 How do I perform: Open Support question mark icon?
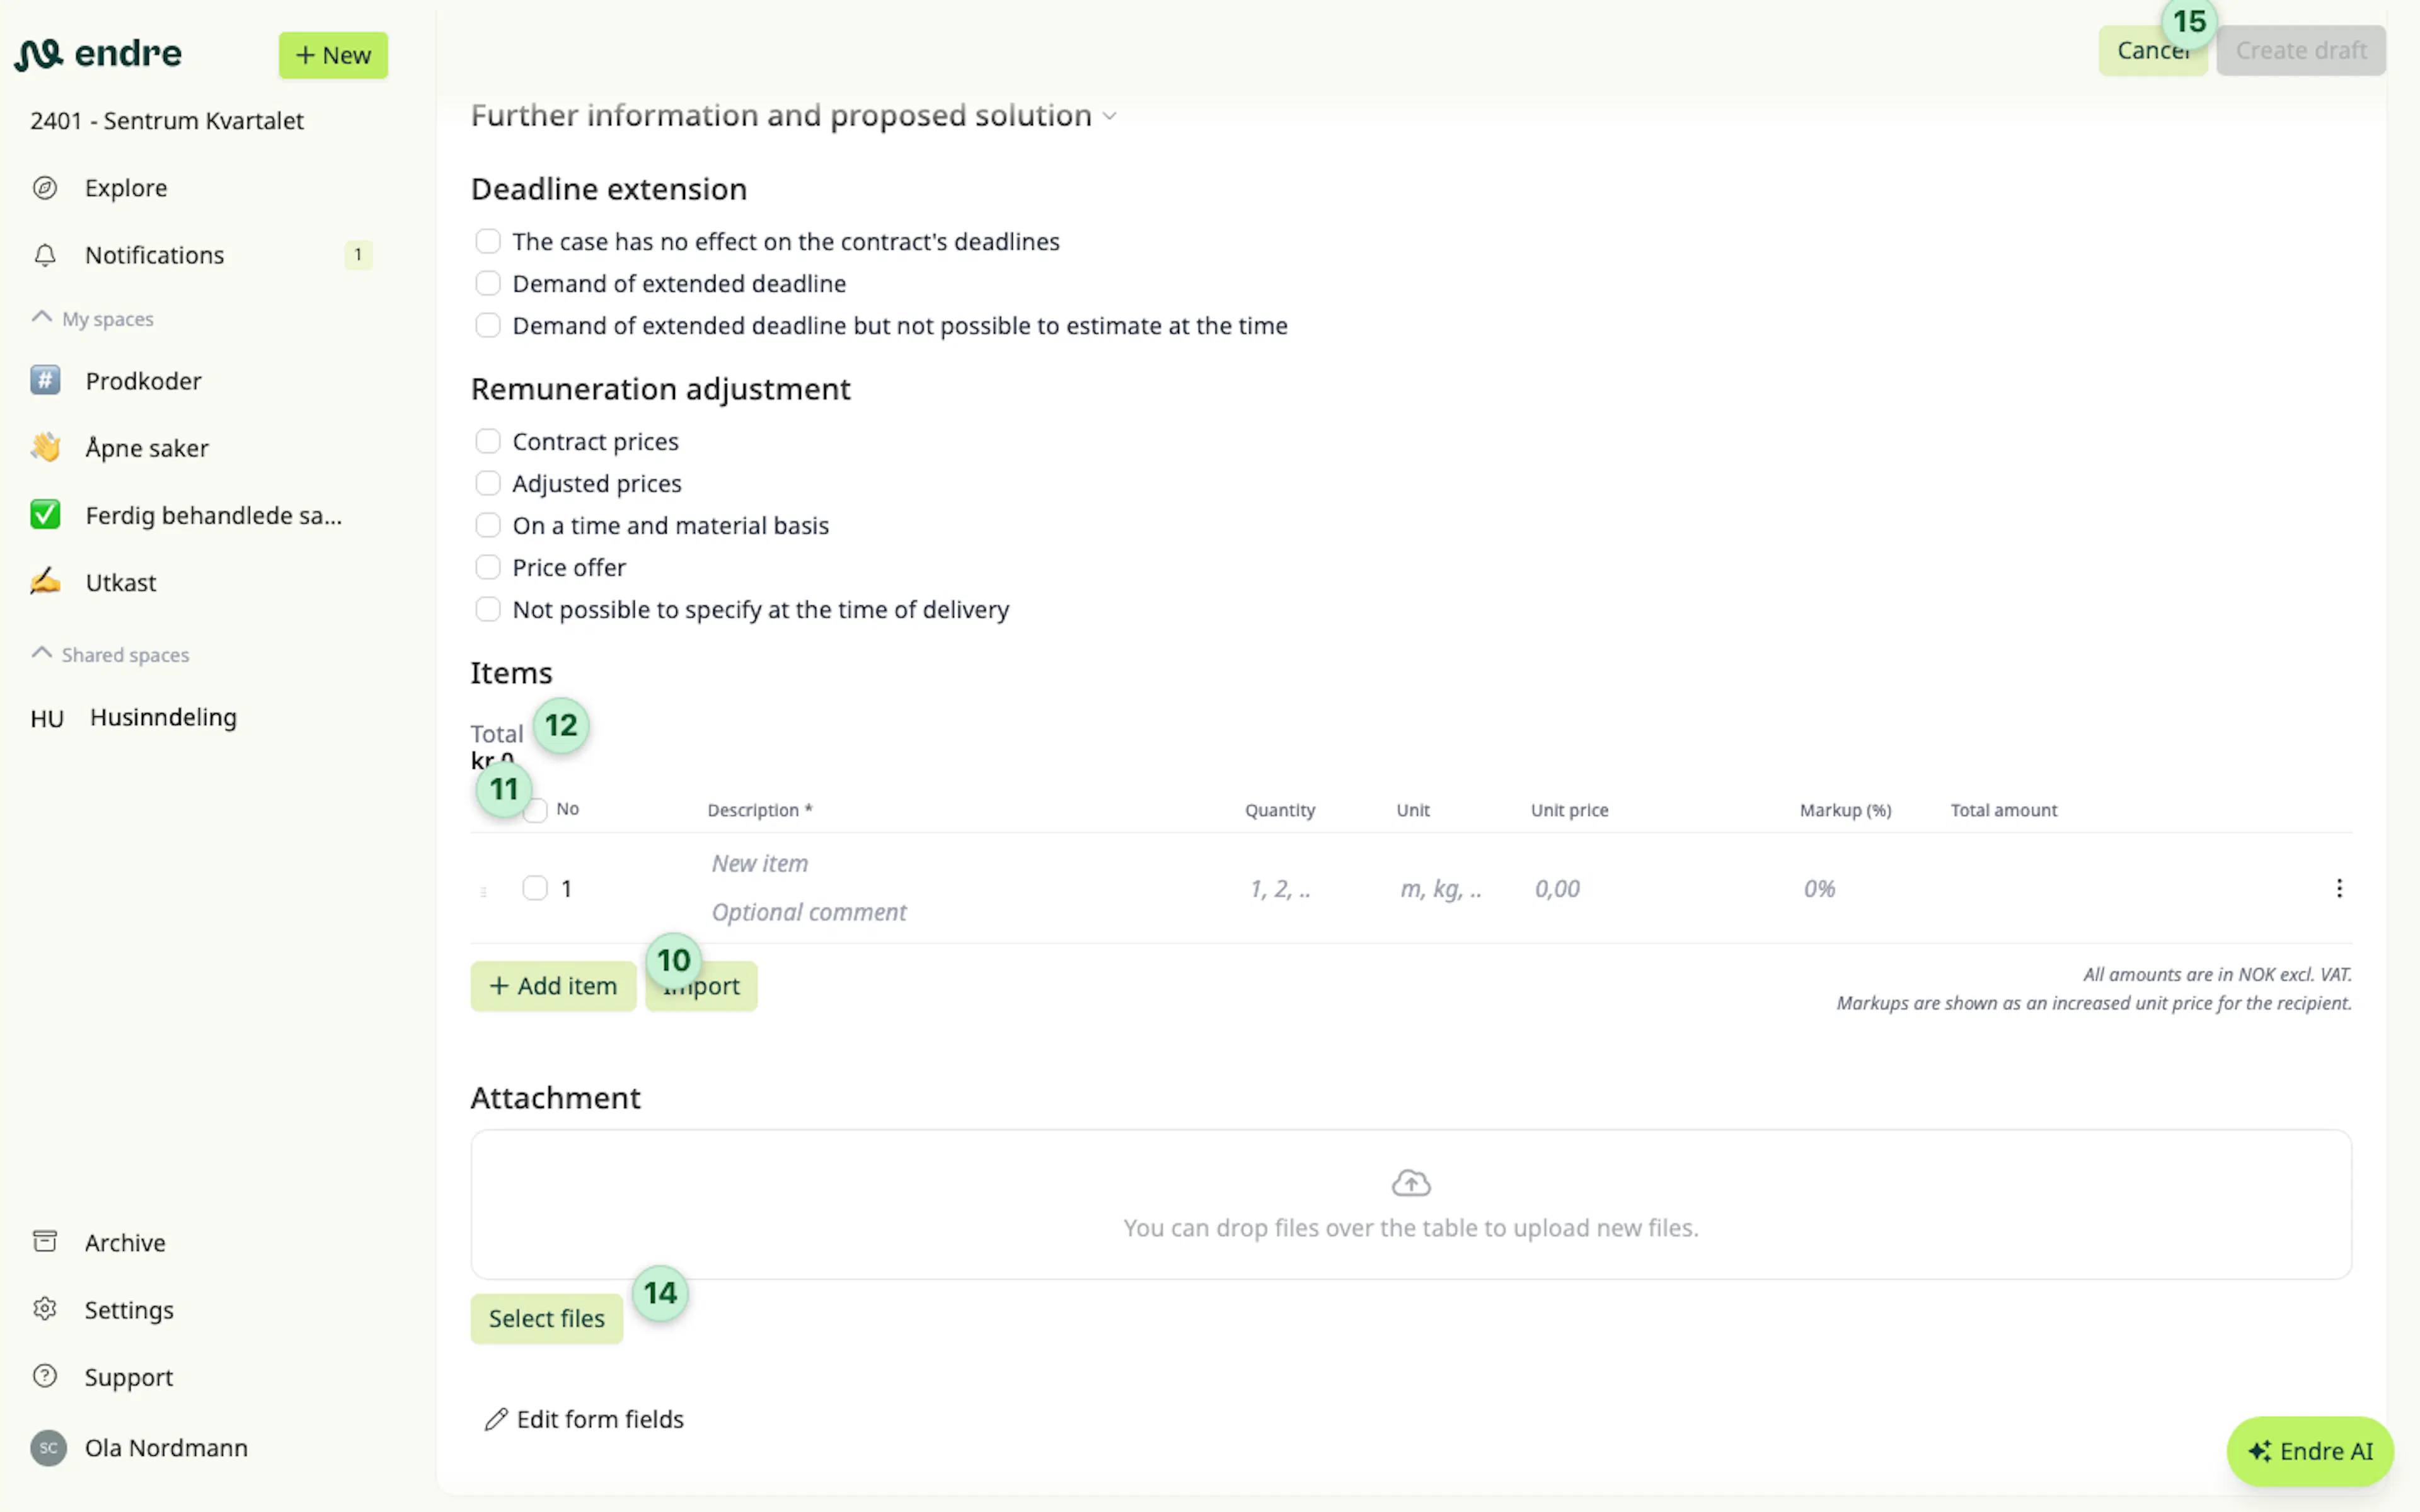click(x=45, y=1376)
